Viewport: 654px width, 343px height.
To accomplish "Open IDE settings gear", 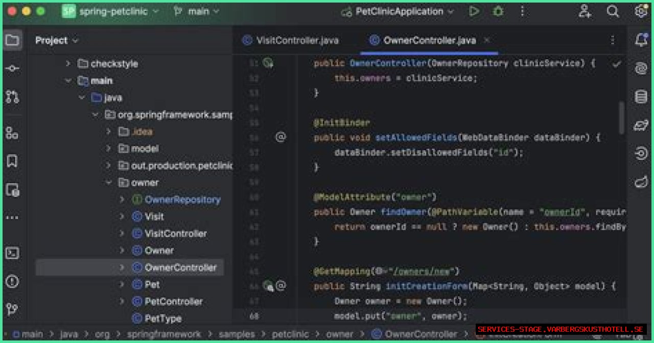I will pyautogui.click(x=641, y=11).
